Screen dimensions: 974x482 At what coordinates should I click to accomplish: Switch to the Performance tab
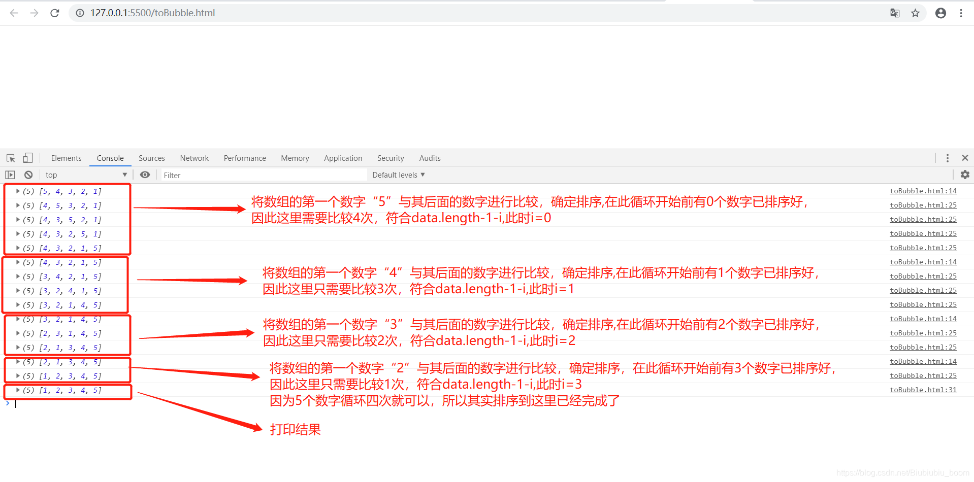[x=245, y=158]
